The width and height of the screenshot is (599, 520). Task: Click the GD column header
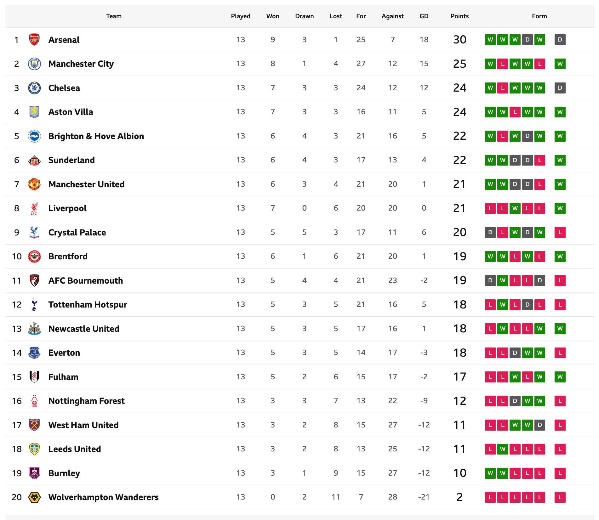click(x=424, y=16)
